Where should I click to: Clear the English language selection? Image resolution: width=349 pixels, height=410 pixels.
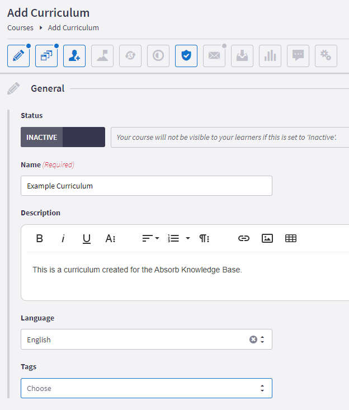pos(253,340)
